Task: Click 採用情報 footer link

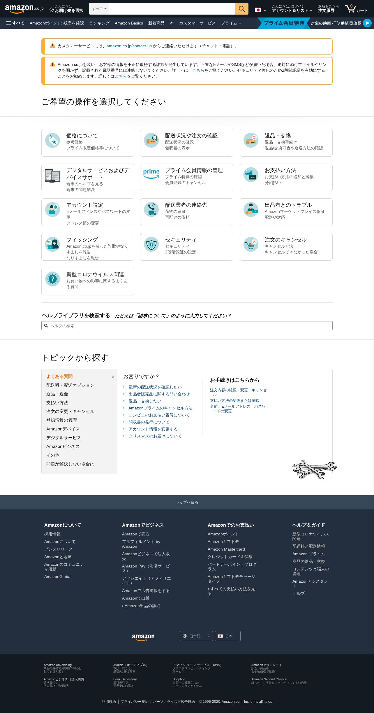Action: coord(52,534)
